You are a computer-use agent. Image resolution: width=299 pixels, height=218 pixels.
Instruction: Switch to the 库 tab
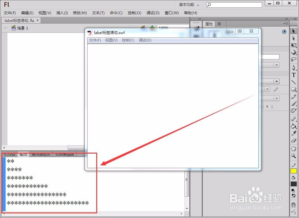(x=219, y=24)
